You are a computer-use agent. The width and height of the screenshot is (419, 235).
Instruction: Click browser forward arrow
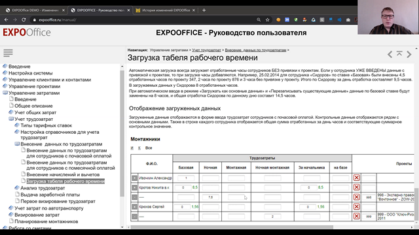click(15, 20)
